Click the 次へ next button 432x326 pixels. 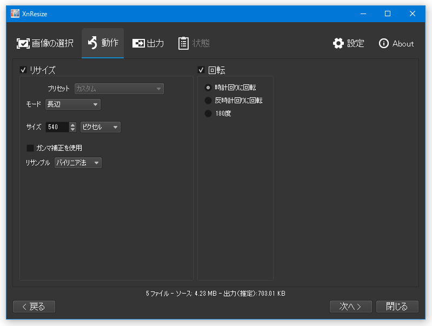tap(351, 307)
